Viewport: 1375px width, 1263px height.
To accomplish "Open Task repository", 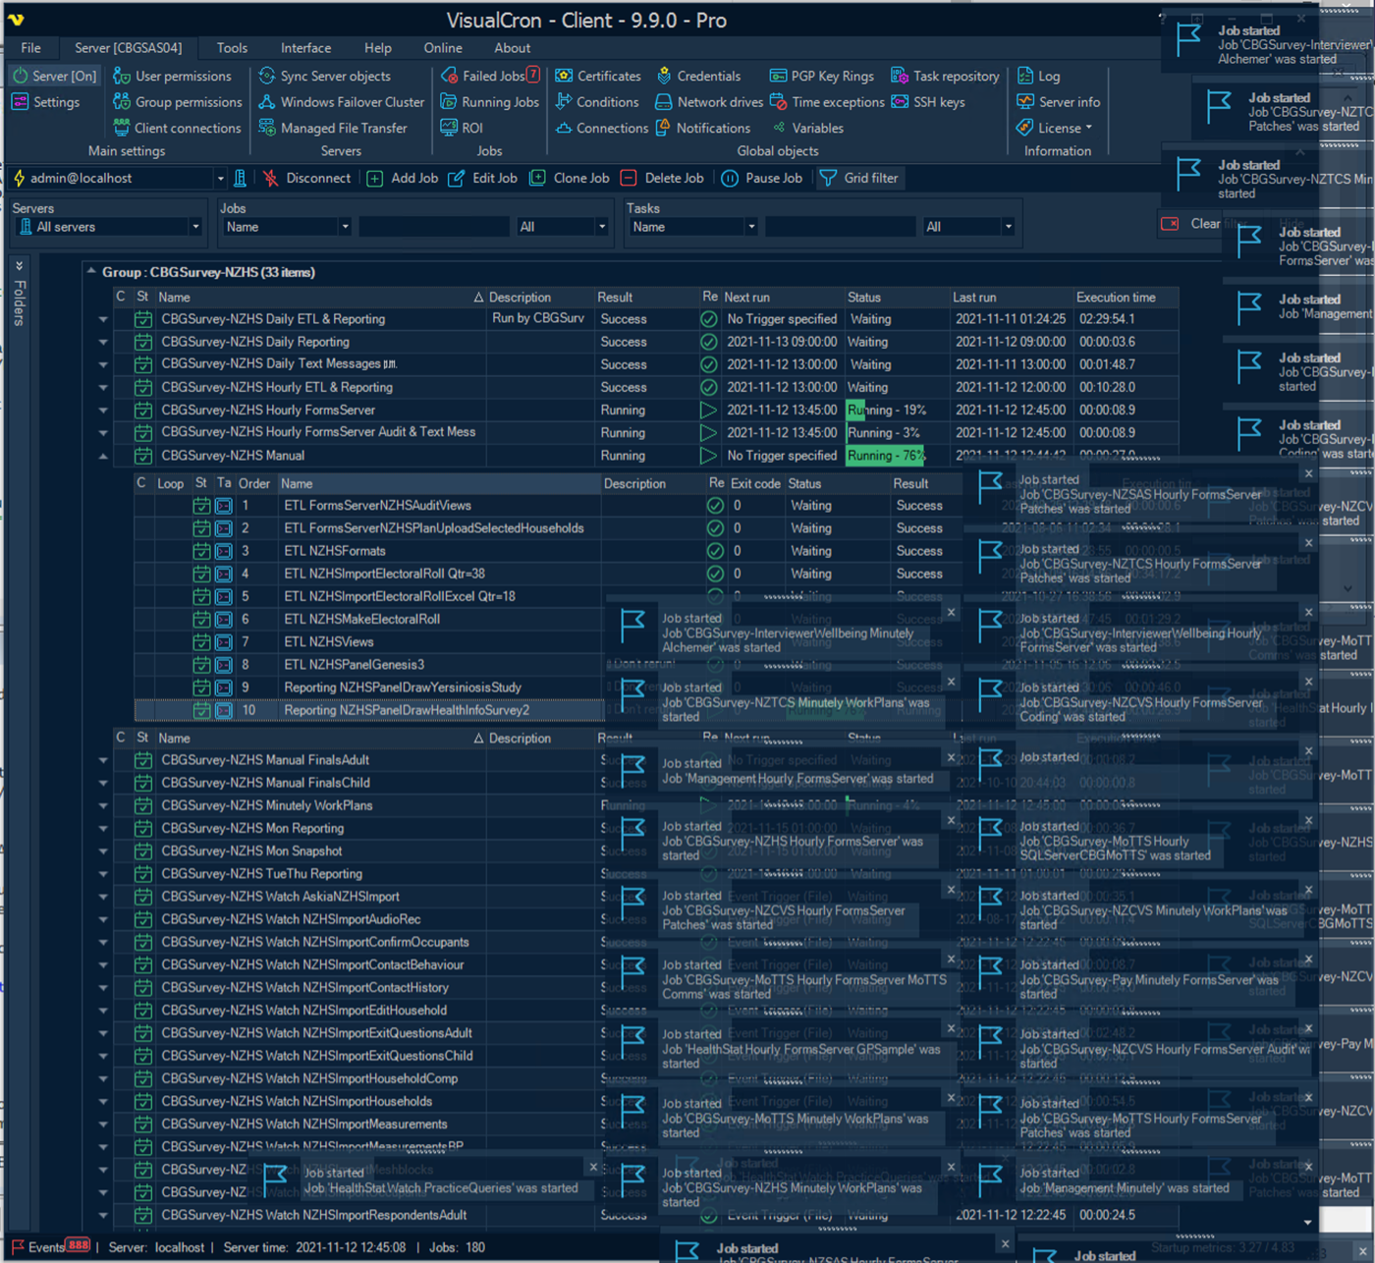I will click(x=945, y=76).
